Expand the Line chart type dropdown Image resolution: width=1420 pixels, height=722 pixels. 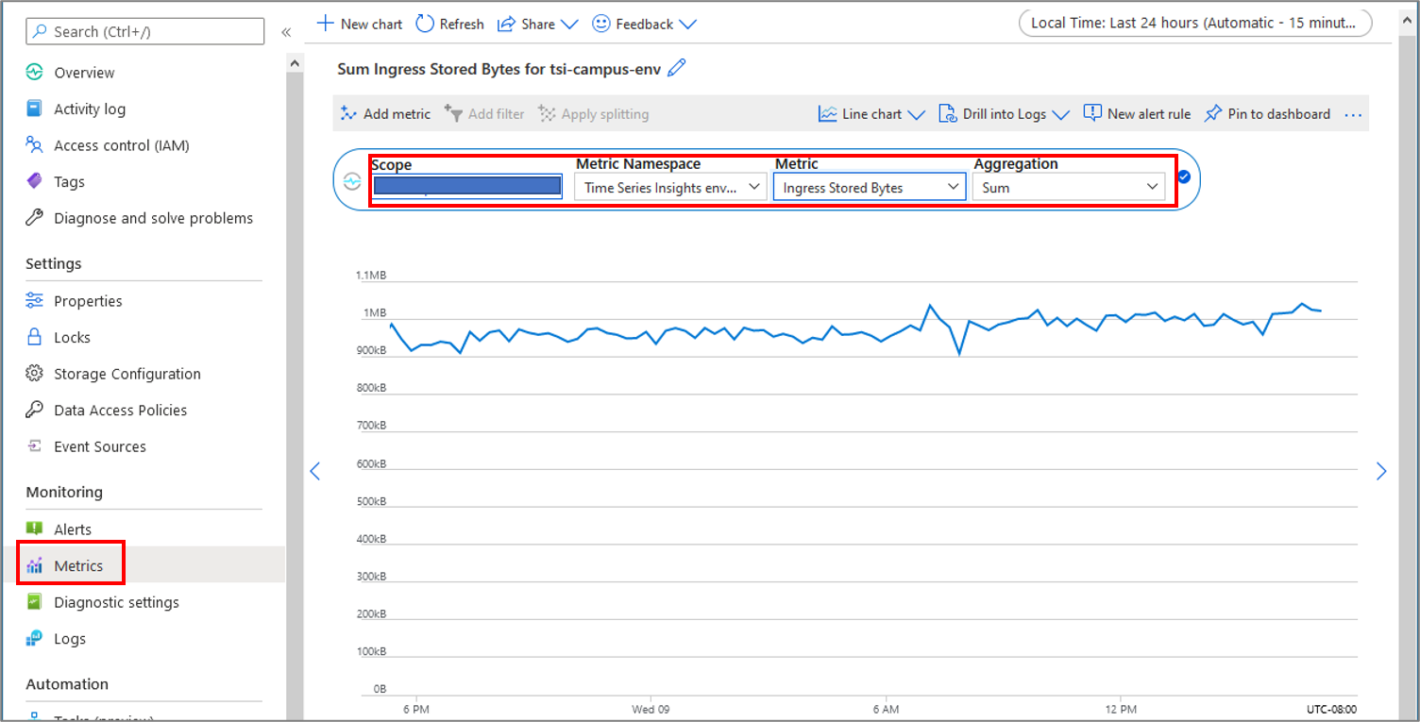click(871, 114)
